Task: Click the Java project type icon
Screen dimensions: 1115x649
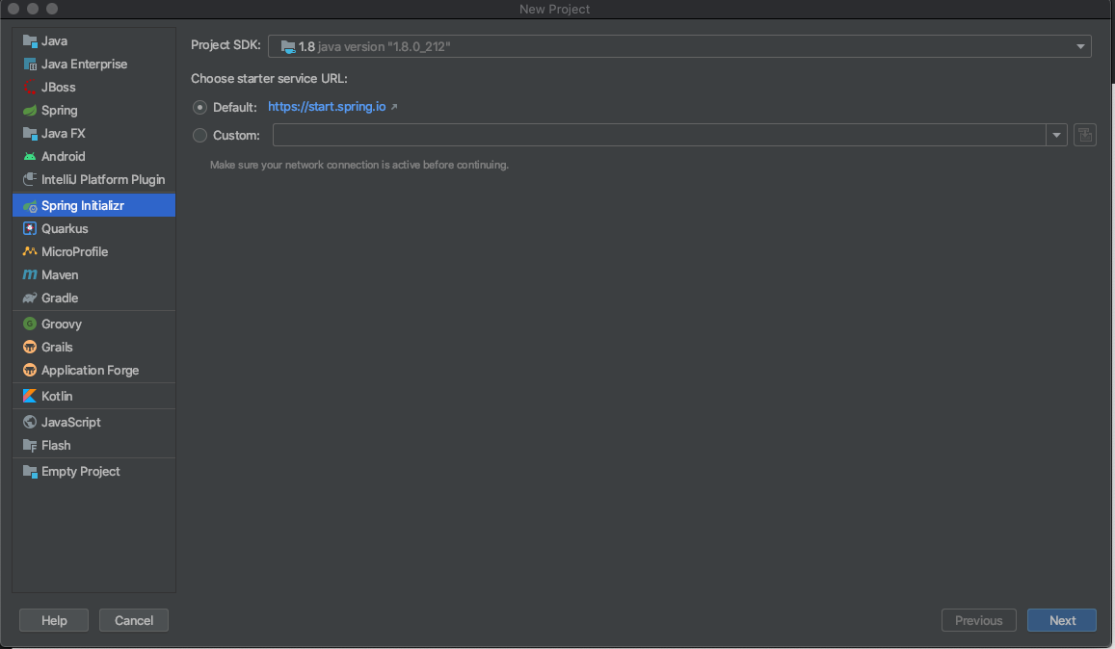Action: coord(30,41)
